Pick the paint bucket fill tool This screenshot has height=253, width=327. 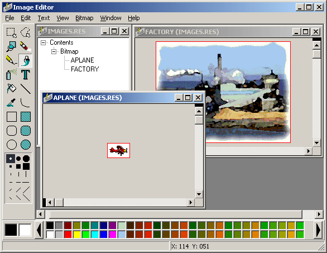click(x=12, y=88)
